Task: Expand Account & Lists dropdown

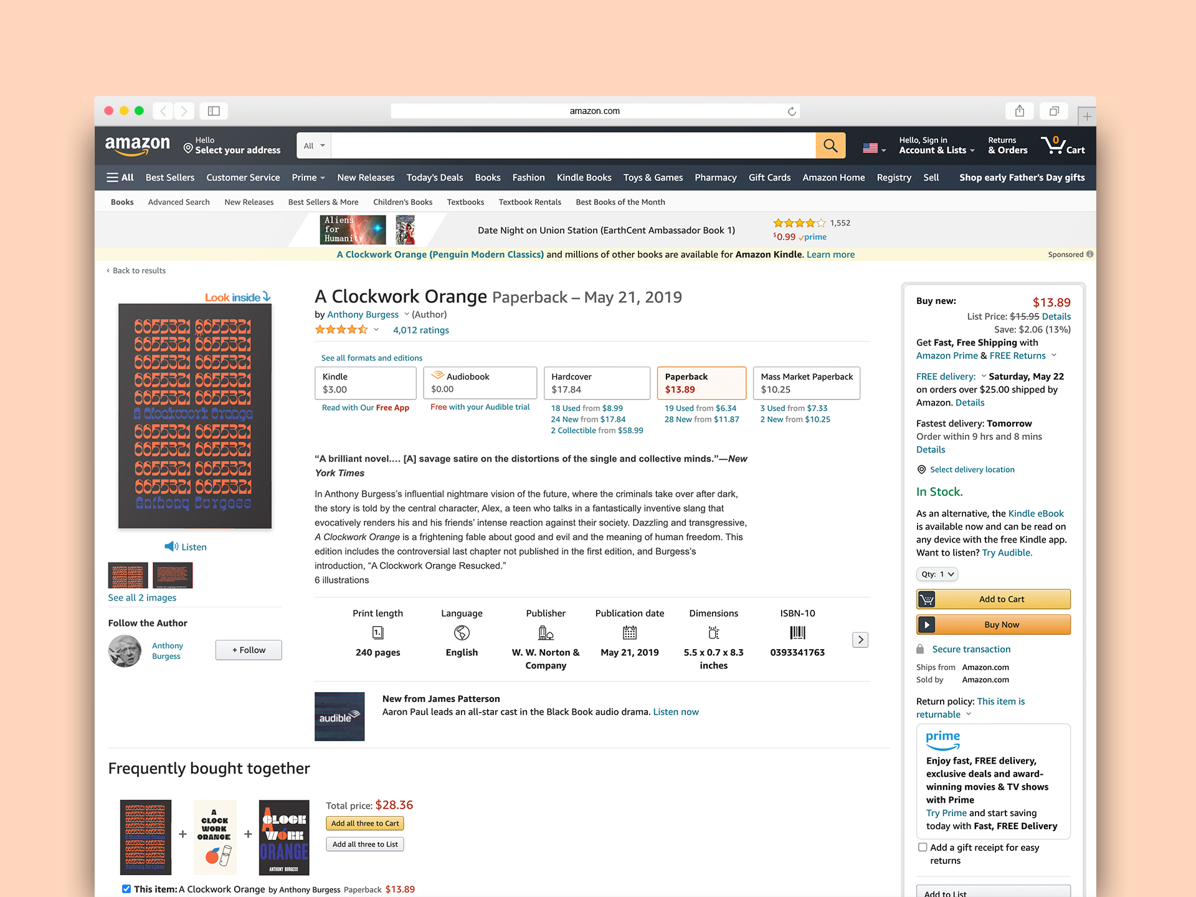Action: tap(937, 145)
